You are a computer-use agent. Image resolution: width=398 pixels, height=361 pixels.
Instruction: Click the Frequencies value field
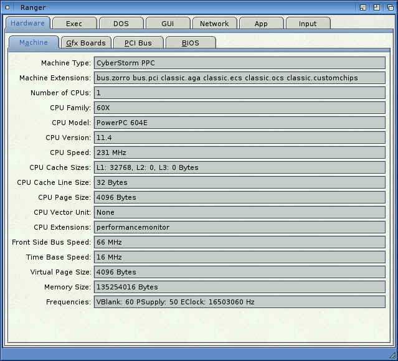240,302
